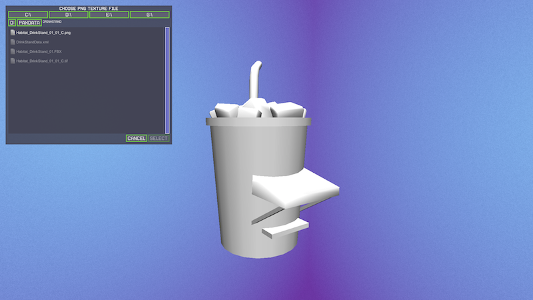This screenshot has width=533, height=300.
Task: Go to the D: root breadcrumb
Action: [11, 23]
